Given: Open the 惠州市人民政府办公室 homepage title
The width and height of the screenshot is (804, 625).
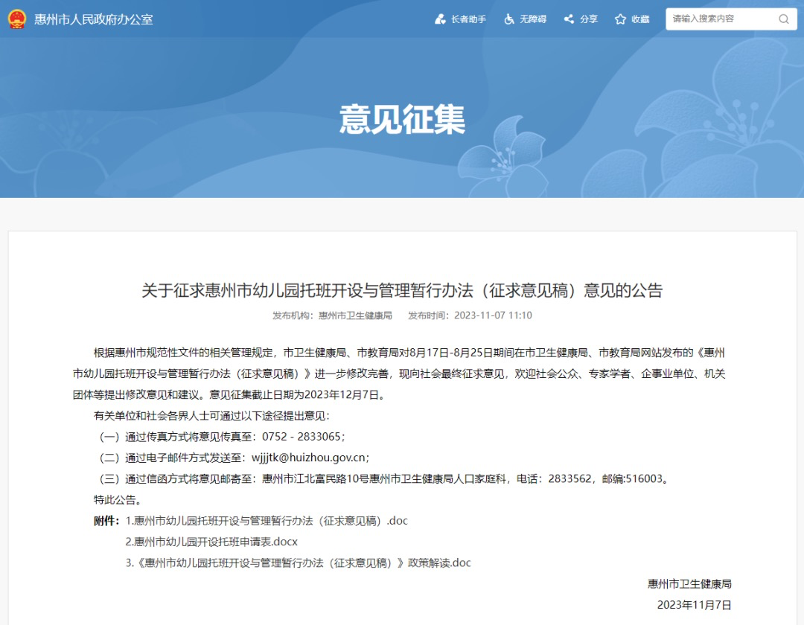Looking at the screenshot, I should tap(93, 19).
